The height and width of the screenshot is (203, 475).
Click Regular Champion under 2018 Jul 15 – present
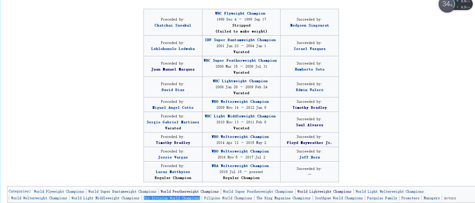tap(241, 178)
